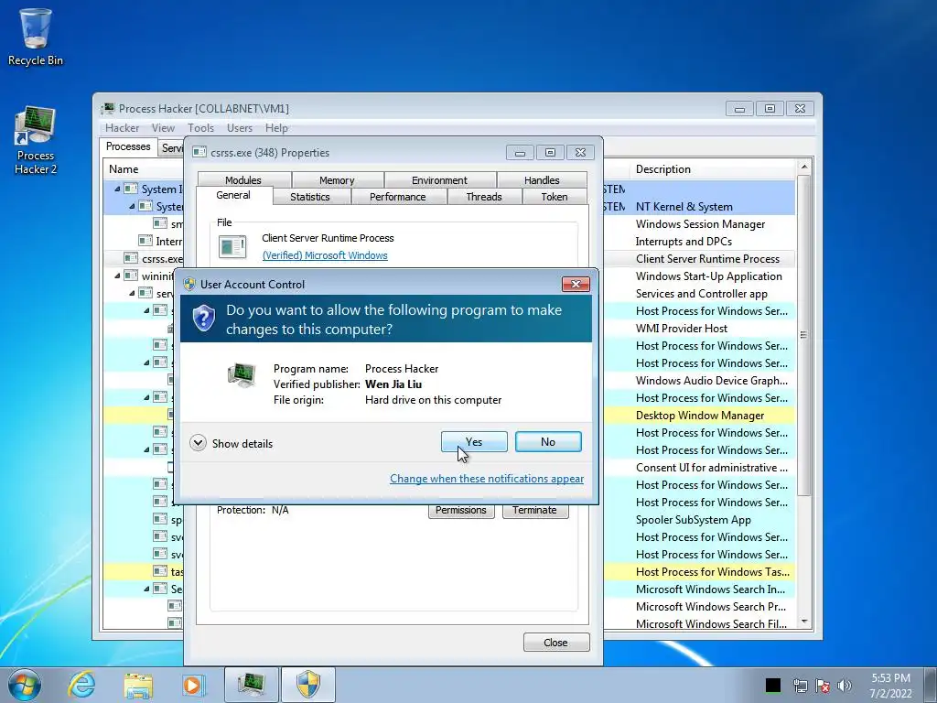Click the Client Server Runtime Process file icon

point(232,246)
